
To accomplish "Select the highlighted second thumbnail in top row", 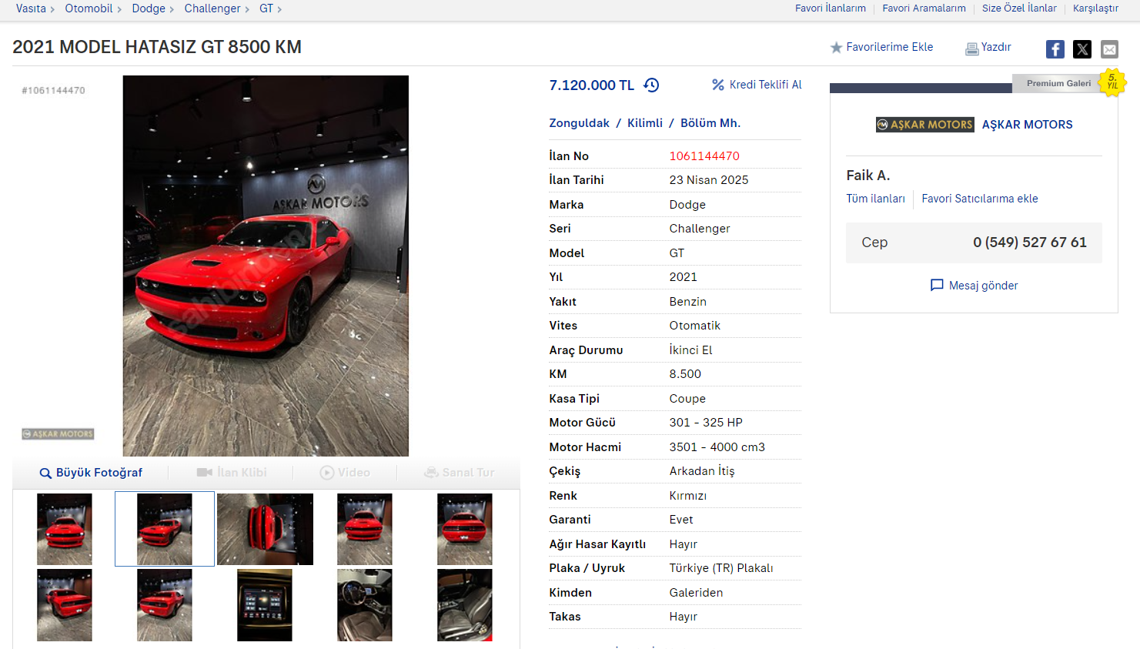I will point(165,530).
